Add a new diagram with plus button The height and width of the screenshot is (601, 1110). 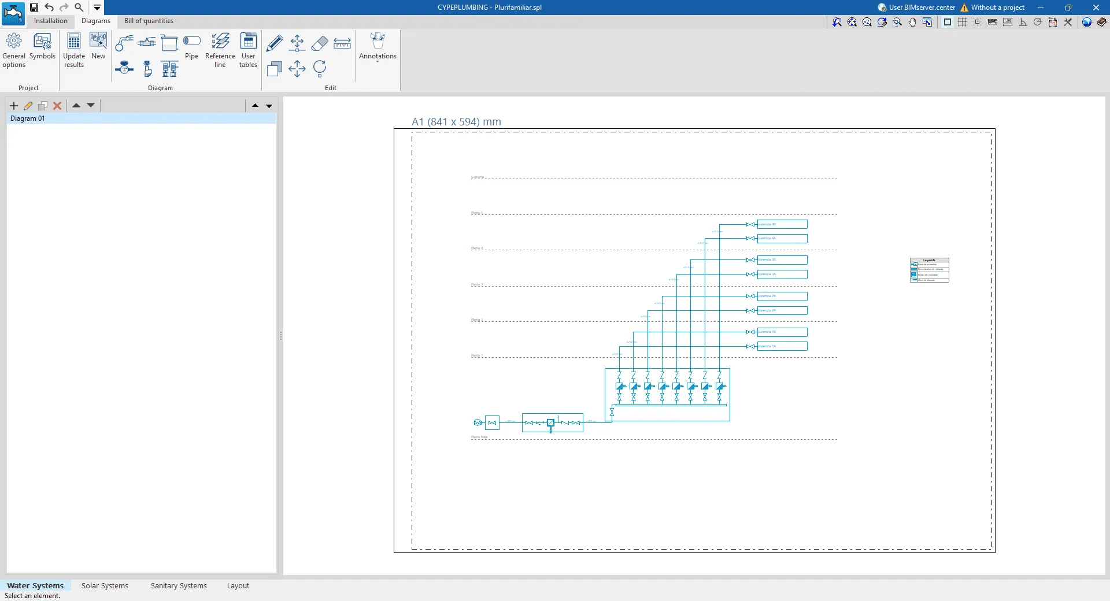14,106
